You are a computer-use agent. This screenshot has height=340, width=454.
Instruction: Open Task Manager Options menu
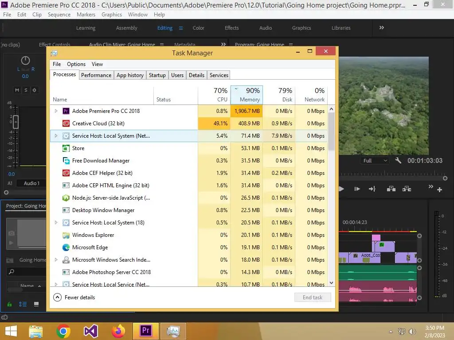coord(76,64)
